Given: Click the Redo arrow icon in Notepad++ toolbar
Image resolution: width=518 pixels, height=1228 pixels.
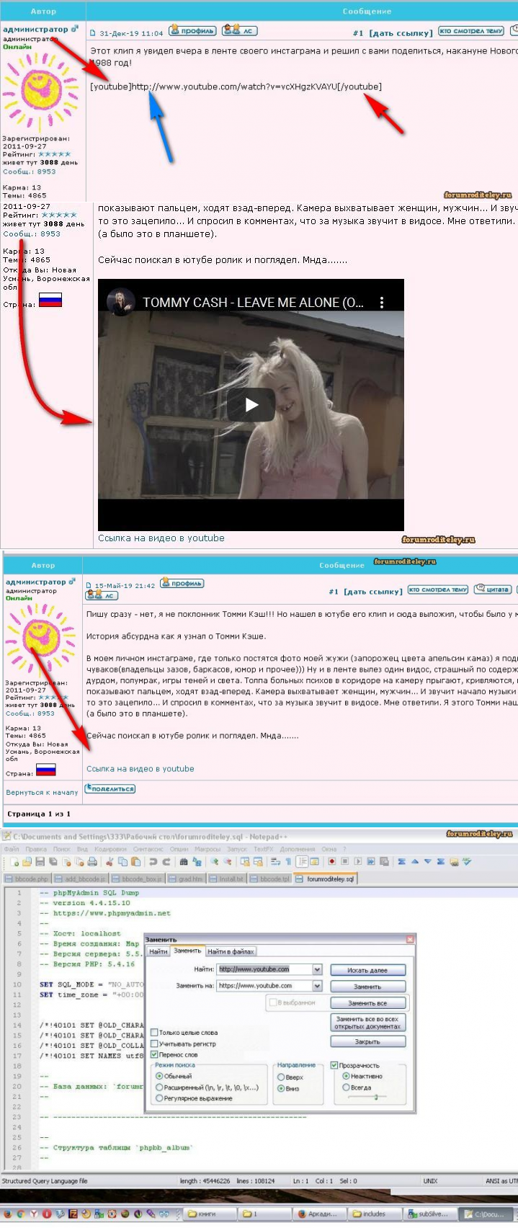Looking at the screenshot, I should coord(166,861).
